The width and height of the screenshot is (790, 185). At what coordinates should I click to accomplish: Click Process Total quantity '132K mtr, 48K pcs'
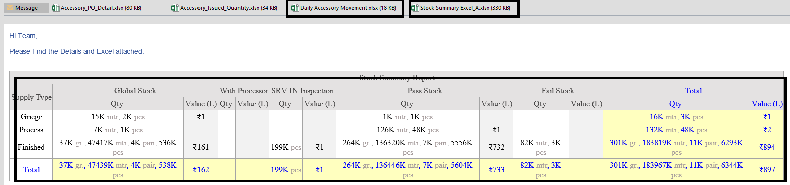[x=676, y=130]
